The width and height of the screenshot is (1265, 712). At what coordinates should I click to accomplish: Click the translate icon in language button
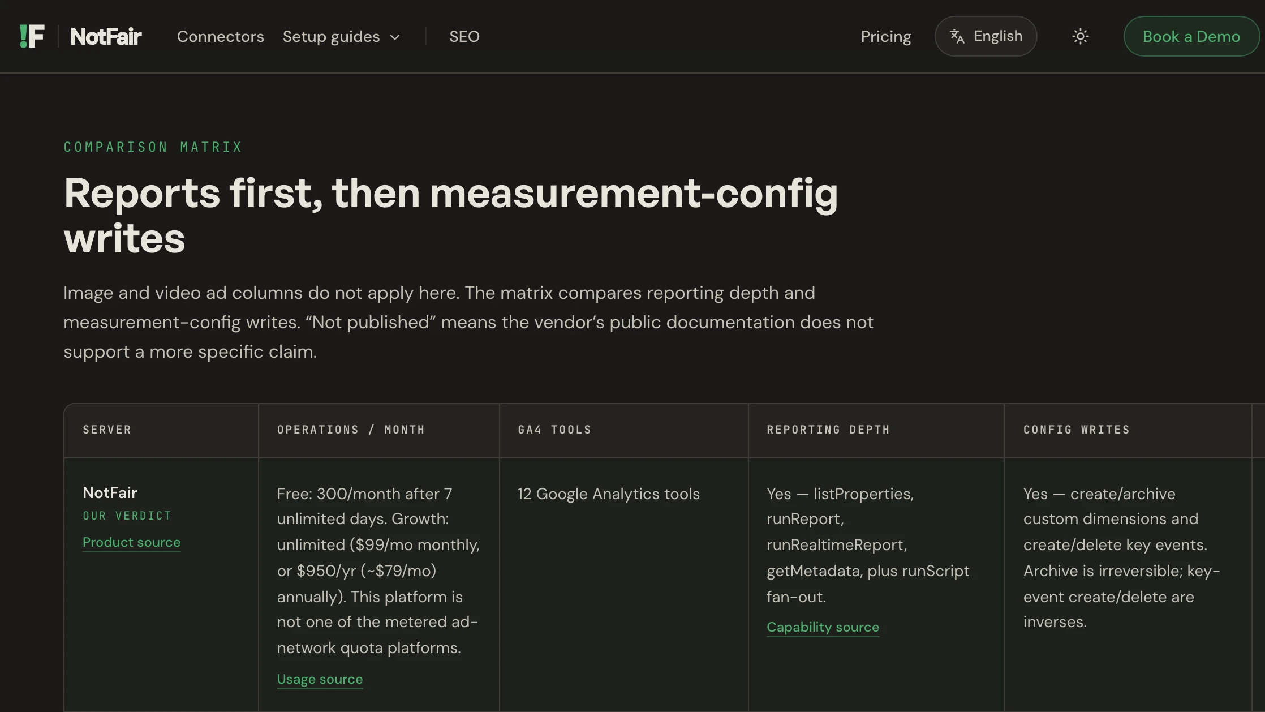click(x=957, y=36)
